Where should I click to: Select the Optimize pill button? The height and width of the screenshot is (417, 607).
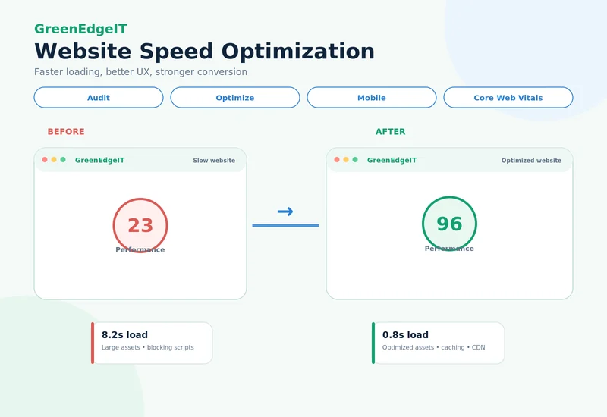[x=235, y=98]
